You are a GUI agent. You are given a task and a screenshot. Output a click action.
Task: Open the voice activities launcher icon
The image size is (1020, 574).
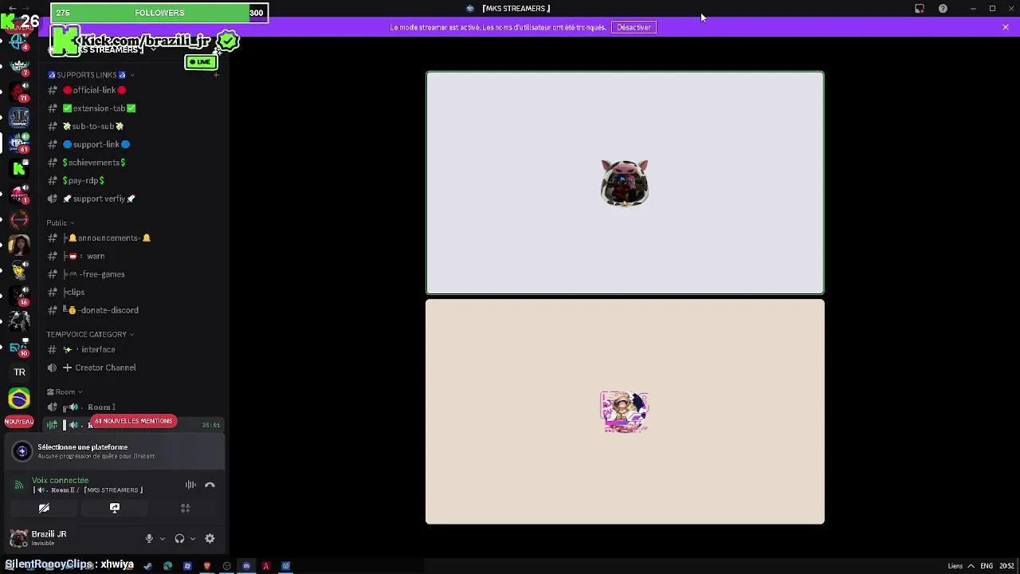pos(185,508)
